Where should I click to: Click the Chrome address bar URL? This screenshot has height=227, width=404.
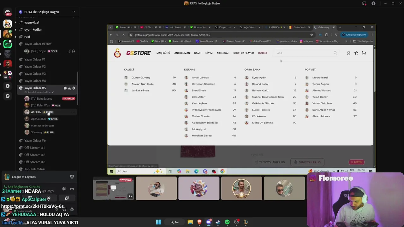(172, 35)
